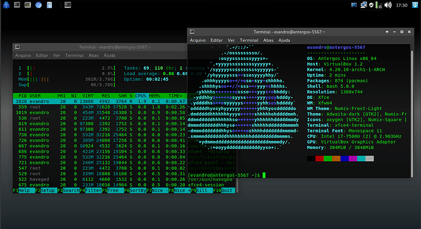Open the Antergos applications menu icon
Image resolution: width=421 pixels, height=229 pixels.
pos(6,5)
